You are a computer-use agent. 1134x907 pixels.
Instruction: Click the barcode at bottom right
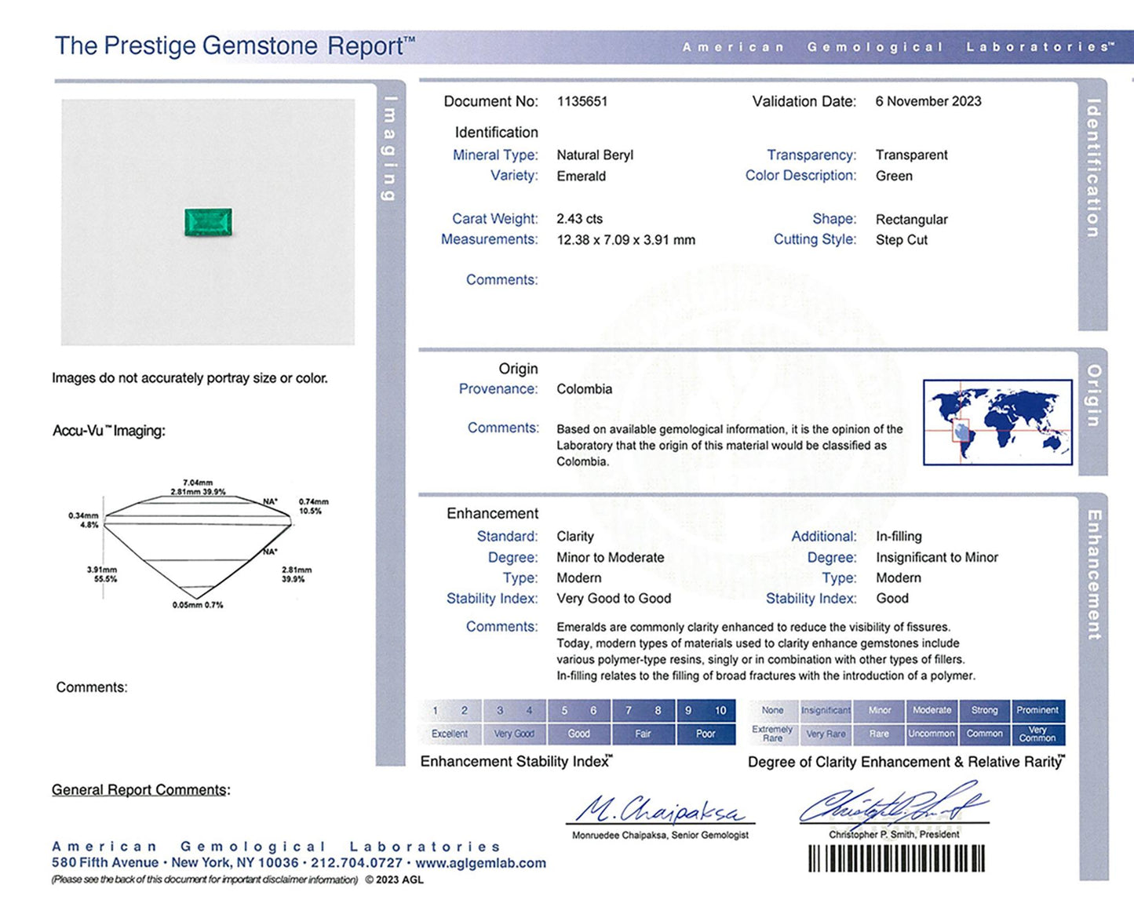click(896, 858)
